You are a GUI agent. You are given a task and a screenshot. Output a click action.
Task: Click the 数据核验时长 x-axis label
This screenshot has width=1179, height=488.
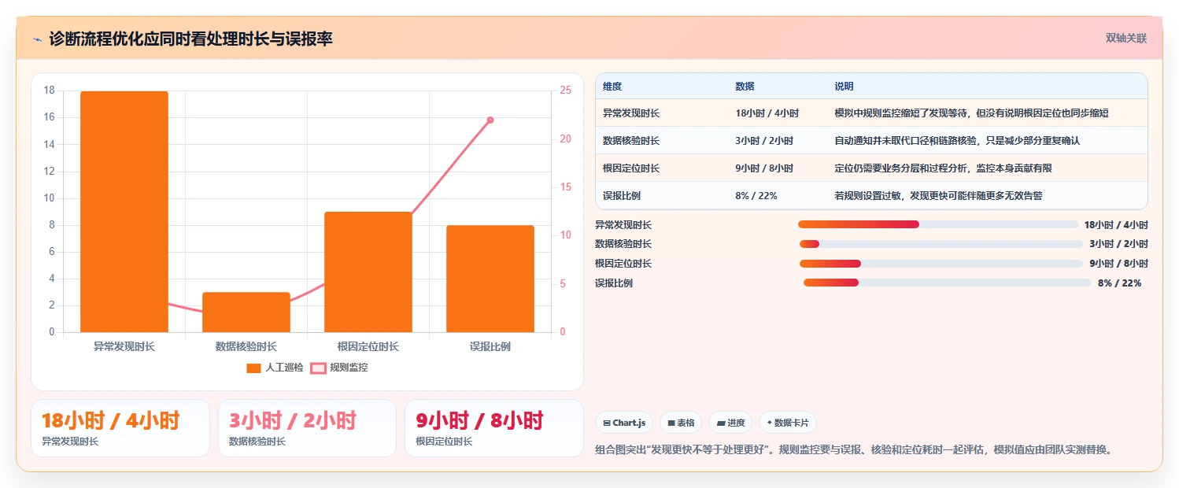tap(246, 346)
